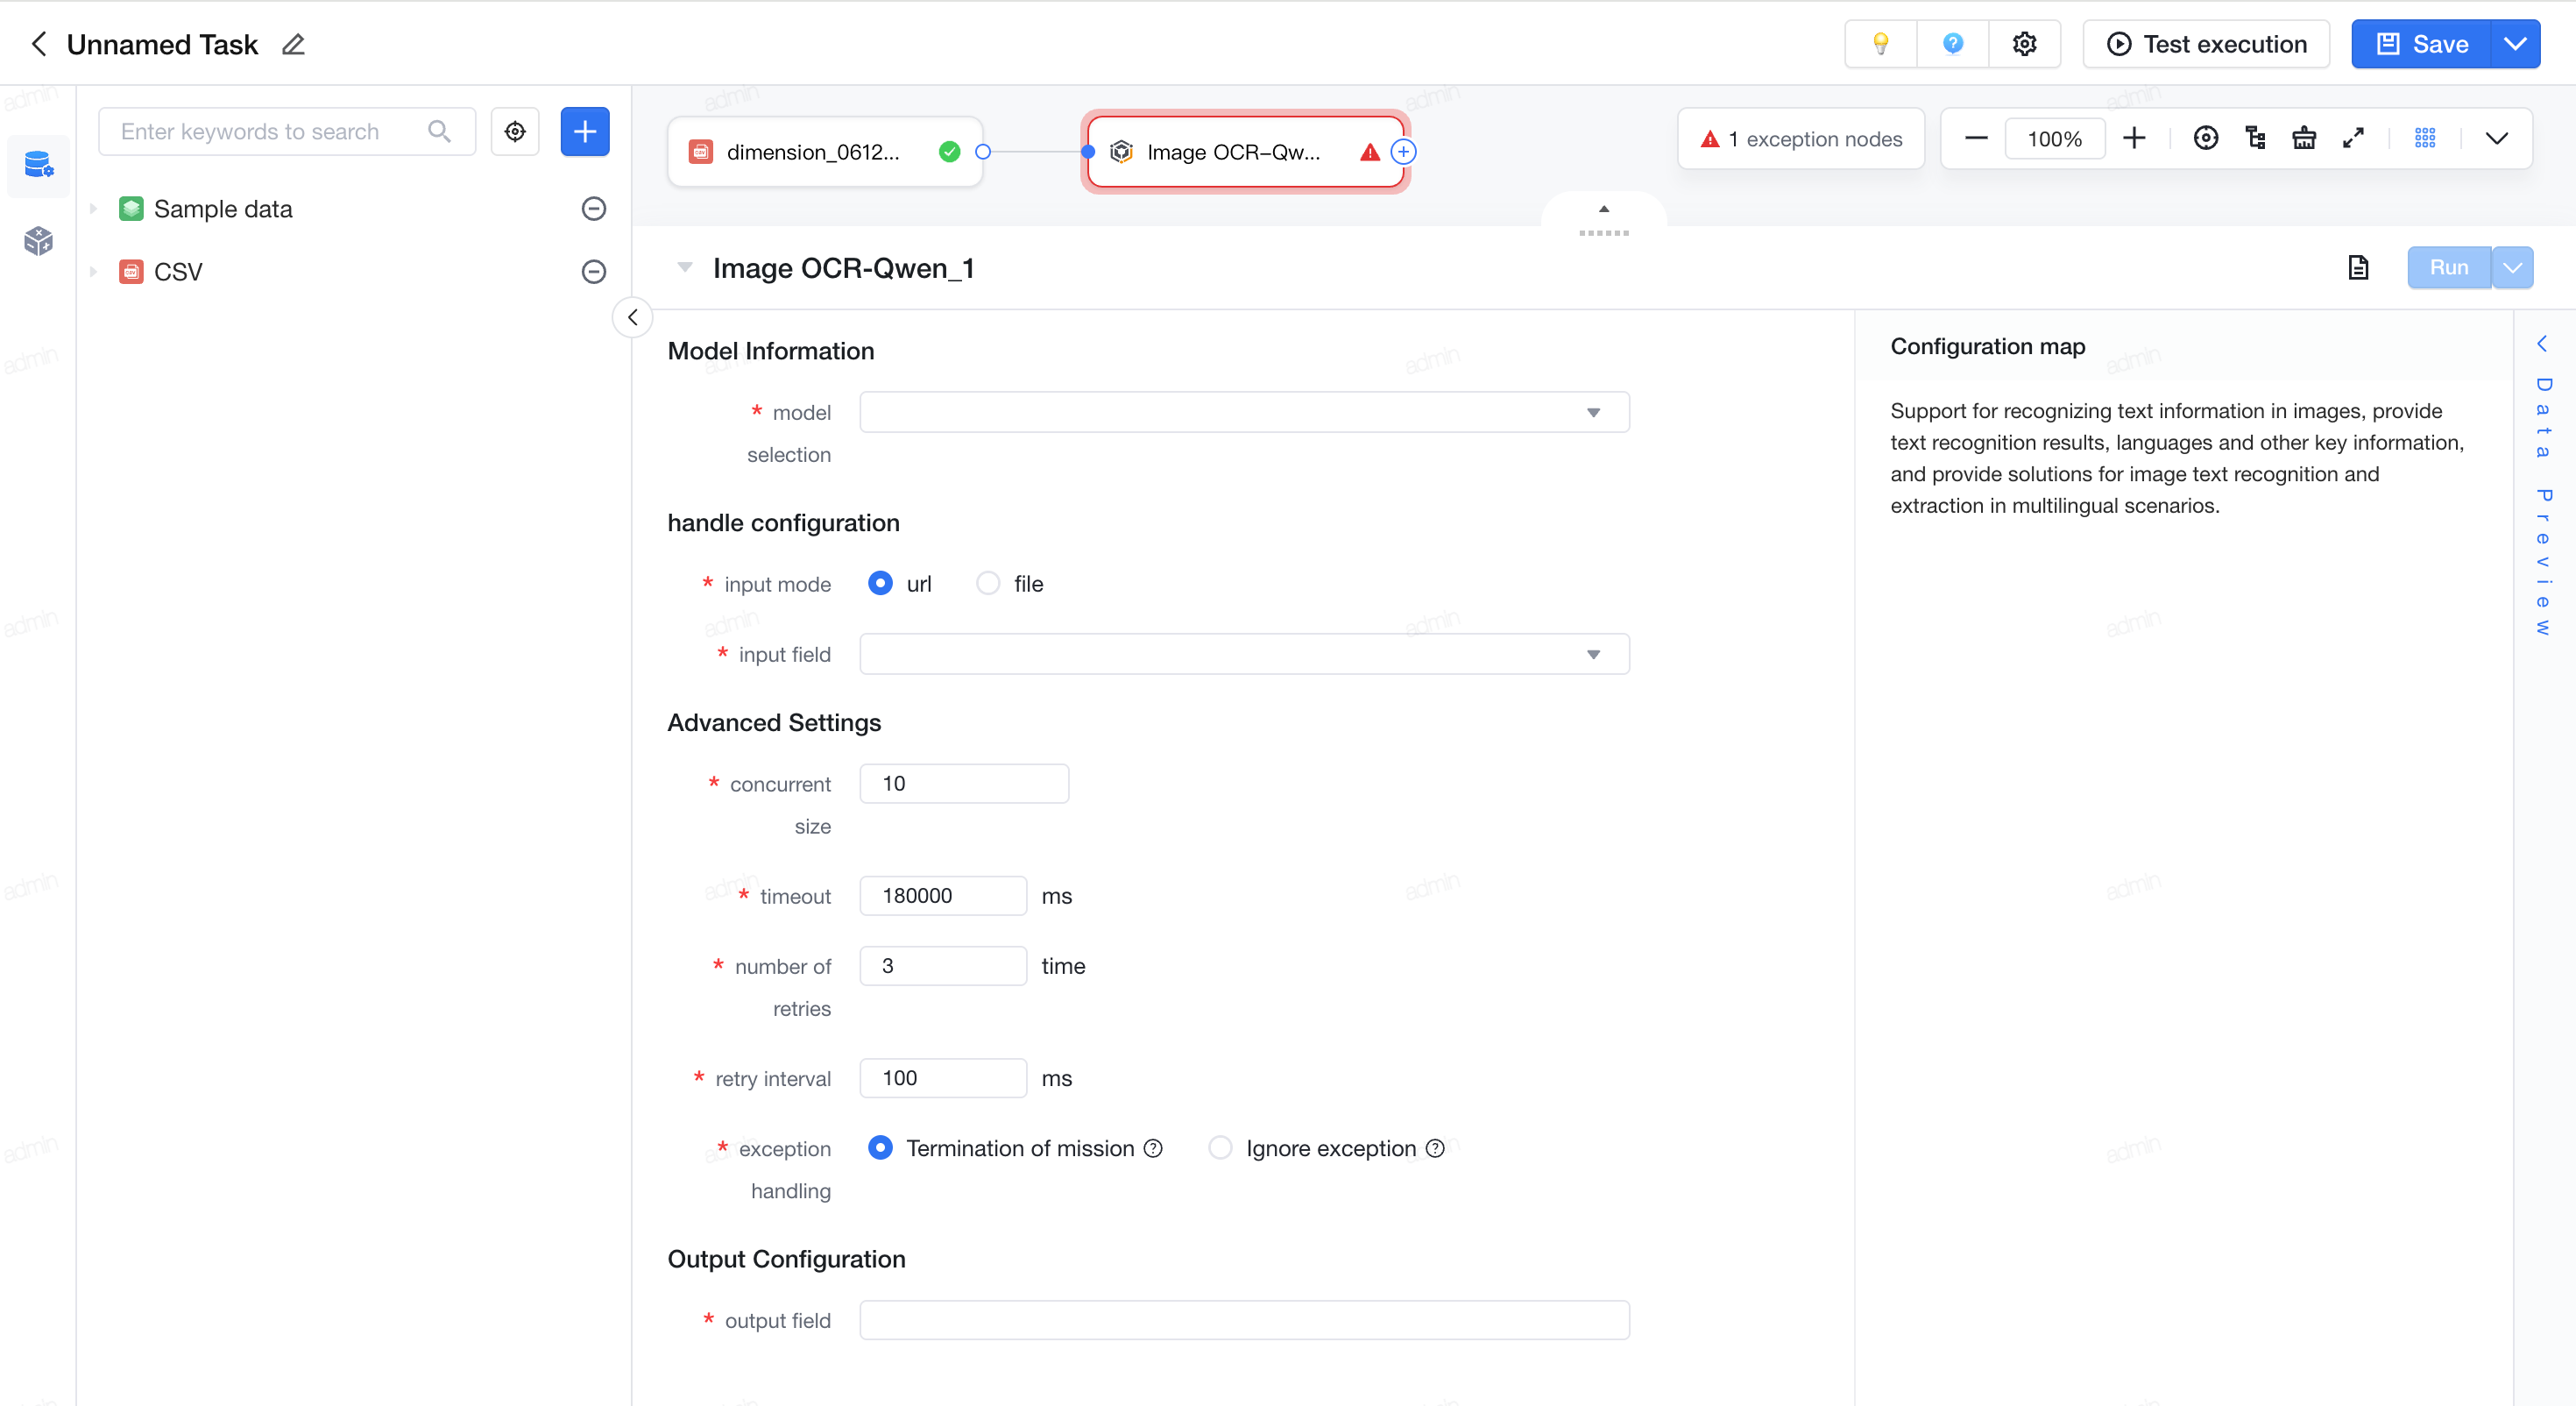Open the cube components sidebar tab
Viewport: 2576px width, 1406px height.
38,240
